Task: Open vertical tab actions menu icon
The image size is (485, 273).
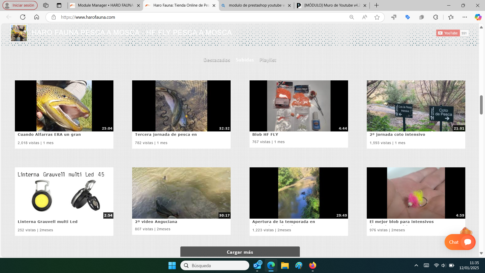Action: pyautogui.click(x=59, y=5)
